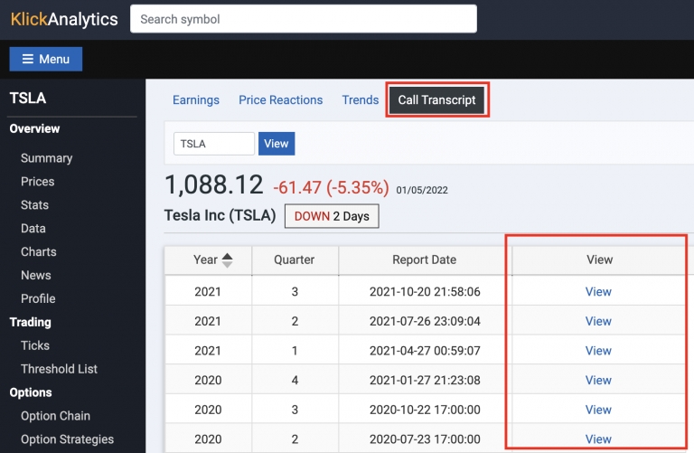Image resolution: width=694 pixels, height=453 pixels.
Task: Switch to the Earnings tab
Action: [x=195, y=99]
